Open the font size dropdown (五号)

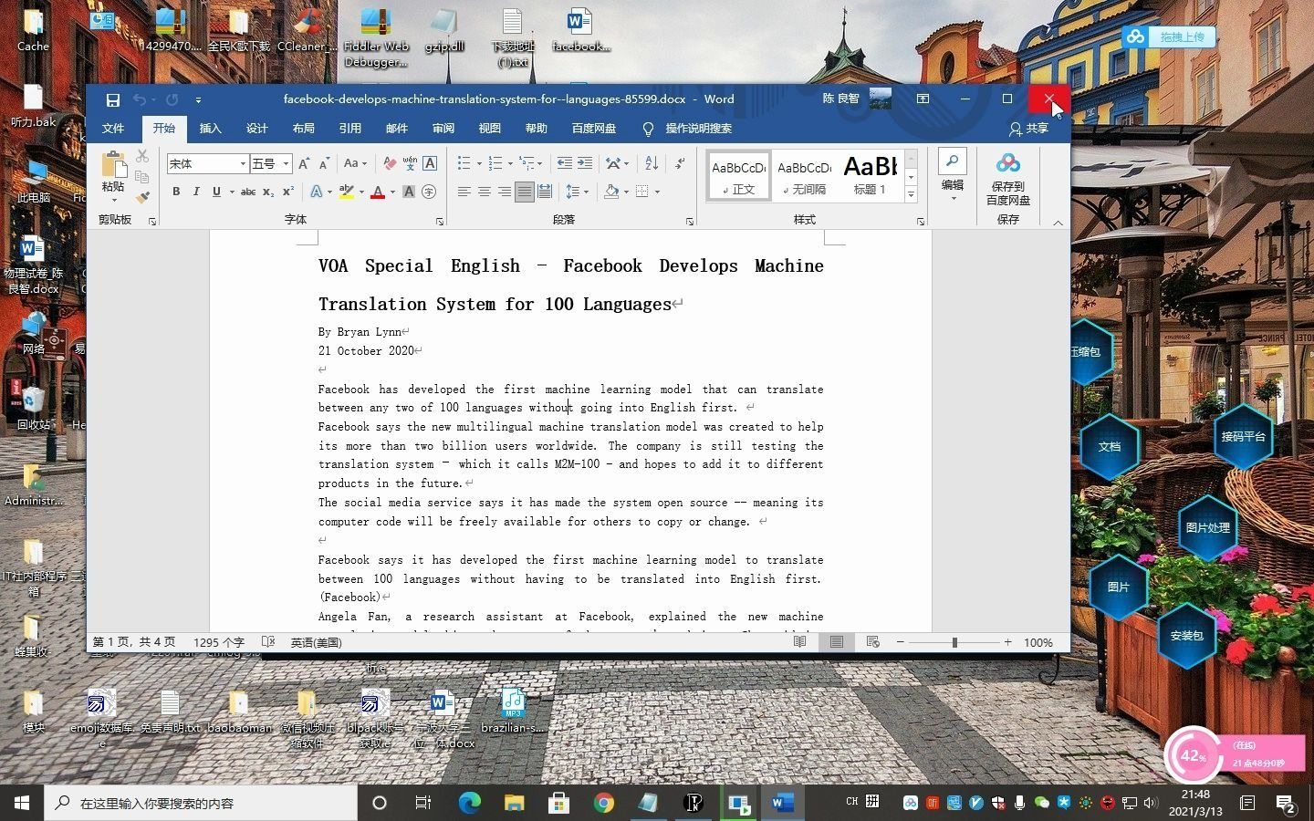pyautogui.click(x=286, y=164)
